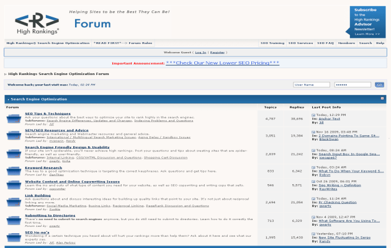Click the Keyword Research folder icon

click(14, 171)
